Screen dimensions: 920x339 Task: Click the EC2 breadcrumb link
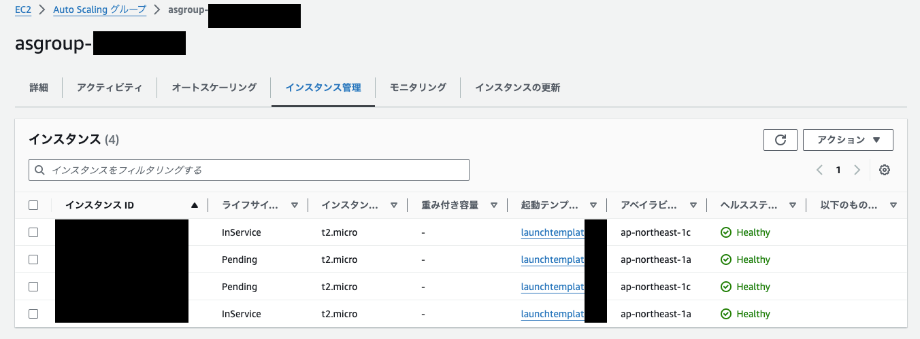click(x=23, y=11)
